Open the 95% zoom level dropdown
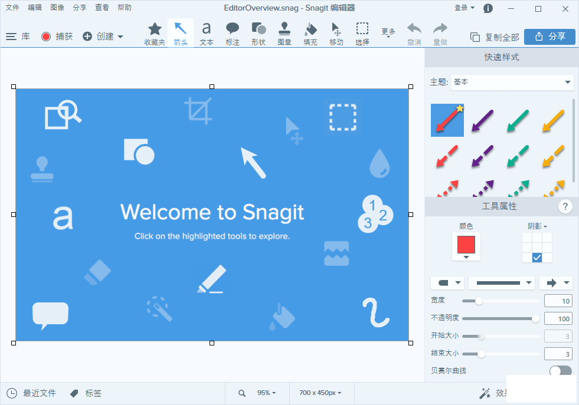Image resolution: width=579 pixels, height=405 pixels. click(x=266, y=393)
